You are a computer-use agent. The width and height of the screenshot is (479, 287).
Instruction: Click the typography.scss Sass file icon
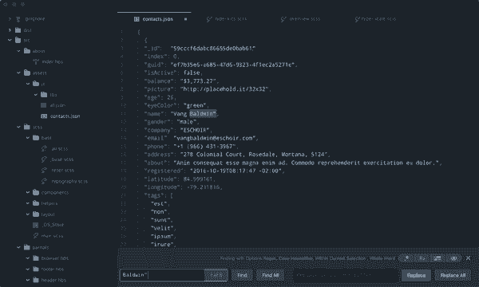[x=44, y=181]
